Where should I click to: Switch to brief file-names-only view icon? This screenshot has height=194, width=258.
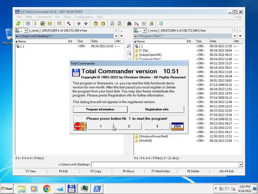click(28, 23)
